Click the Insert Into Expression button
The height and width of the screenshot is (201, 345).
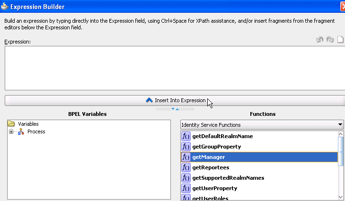[x=175, y=100]
